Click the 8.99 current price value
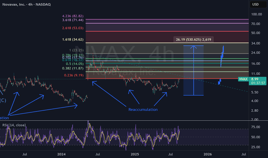The image size is (268, 158). (255, 79)
